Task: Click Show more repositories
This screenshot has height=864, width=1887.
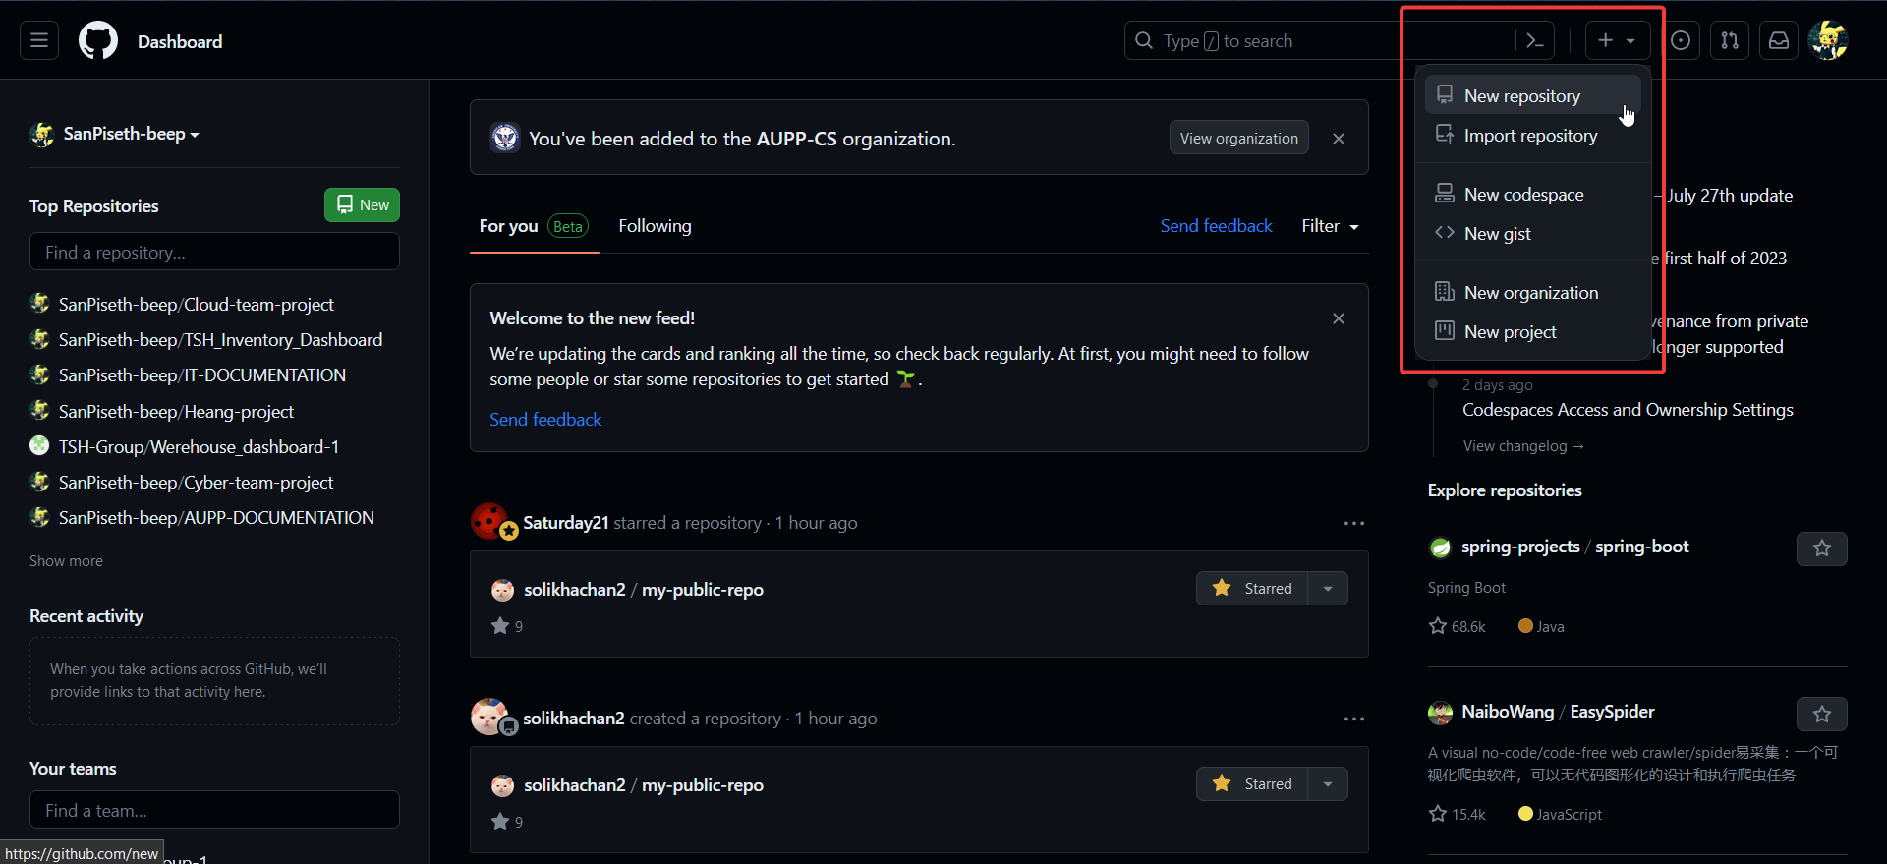Action: [x=66, y=560]
